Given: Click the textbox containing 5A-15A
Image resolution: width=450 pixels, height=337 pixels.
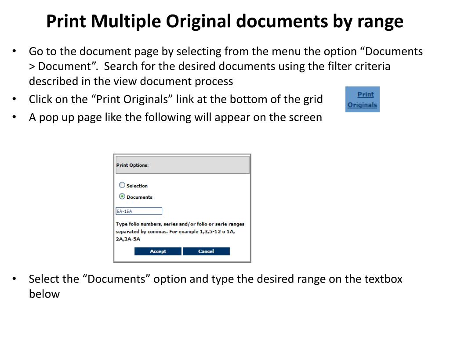Looking at the screenshot, I should coord(139,211).
